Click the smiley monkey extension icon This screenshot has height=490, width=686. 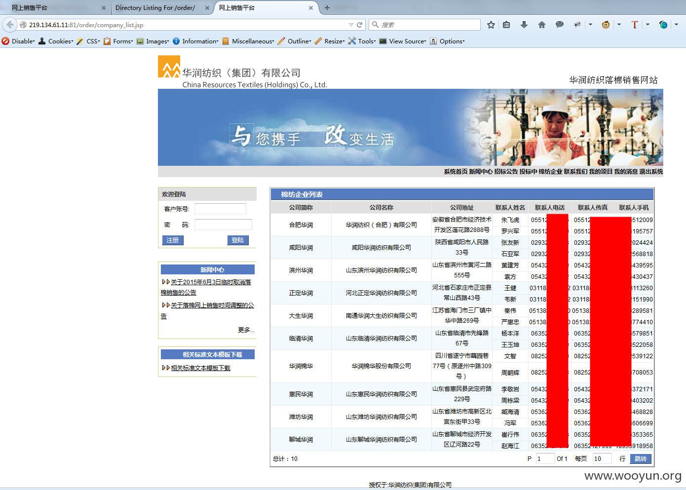[606, 25]
